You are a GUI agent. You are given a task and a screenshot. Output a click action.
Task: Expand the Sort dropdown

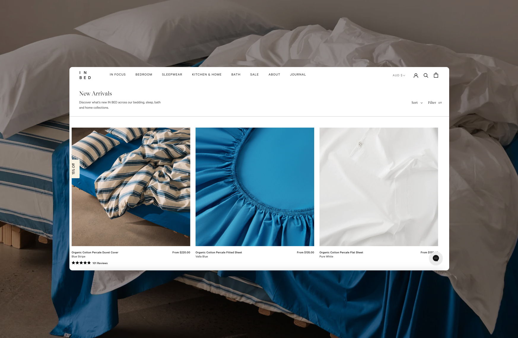417,103
